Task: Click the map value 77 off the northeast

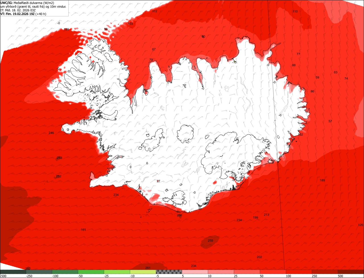Action: coord(298,54)
